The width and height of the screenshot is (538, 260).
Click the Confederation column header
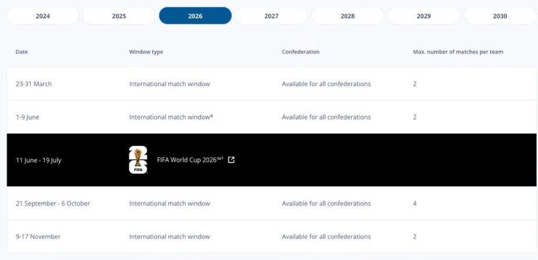301,52
